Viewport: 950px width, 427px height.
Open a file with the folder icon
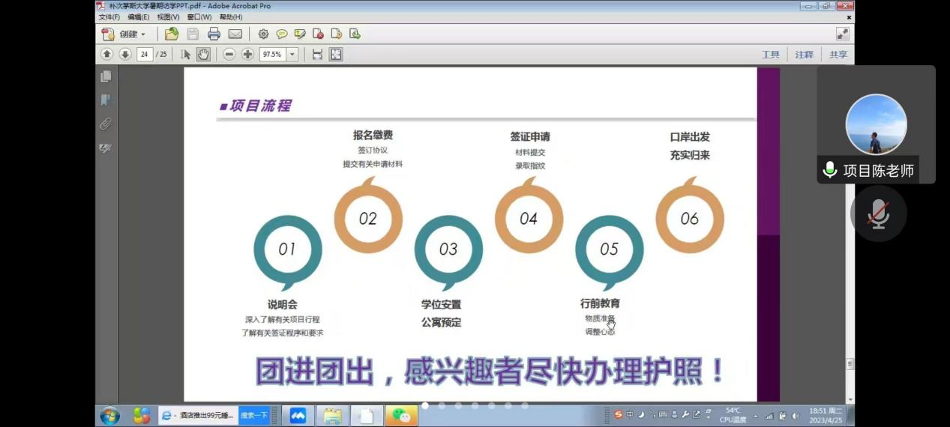172,34
